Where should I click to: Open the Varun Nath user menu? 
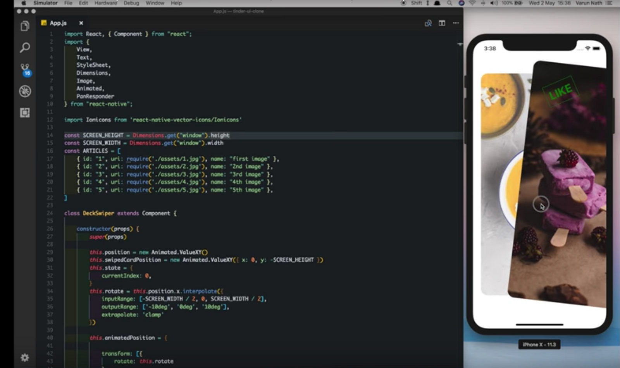coord(589,3)
